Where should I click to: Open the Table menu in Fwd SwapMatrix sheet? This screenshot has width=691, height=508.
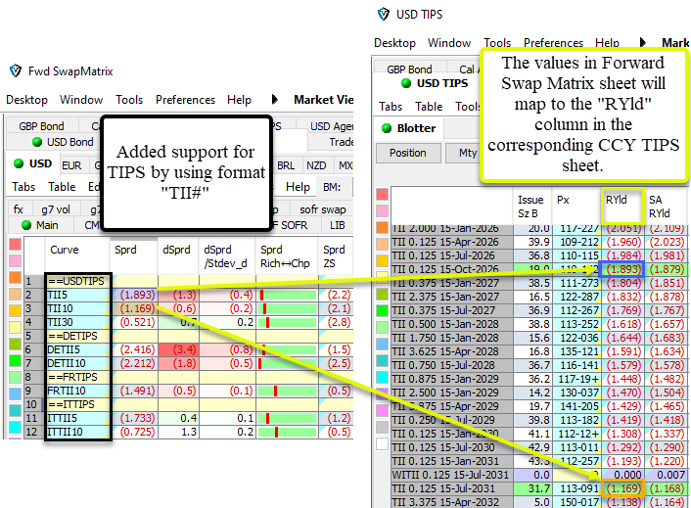pos(62,186)
